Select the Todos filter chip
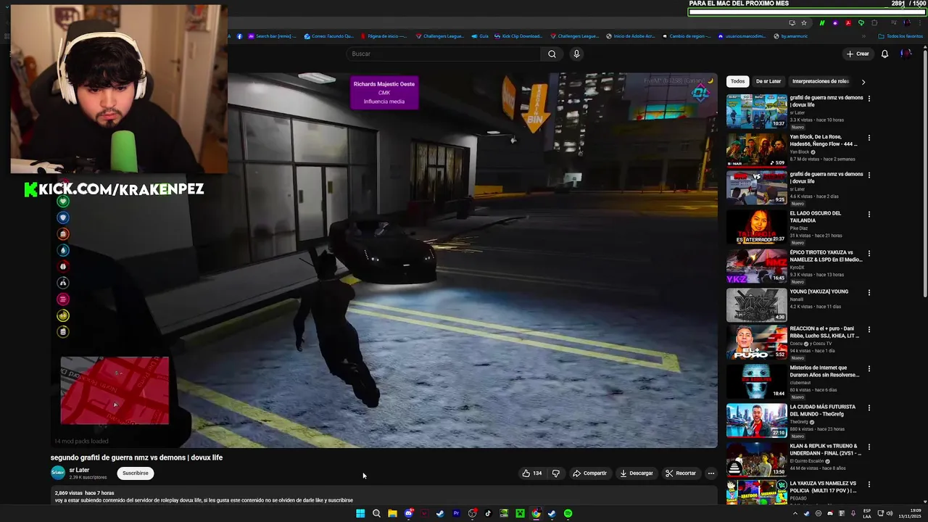This screenshot has height=522, width=928. 737,81
